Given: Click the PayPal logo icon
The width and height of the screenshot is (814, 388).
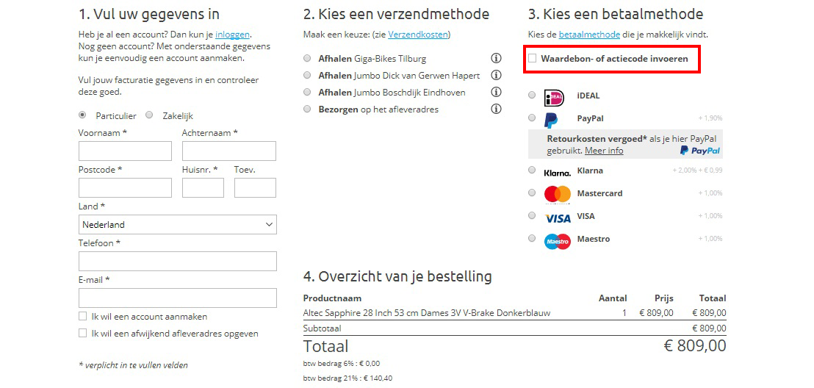Looking at the screenshot, I should point(551,119).
